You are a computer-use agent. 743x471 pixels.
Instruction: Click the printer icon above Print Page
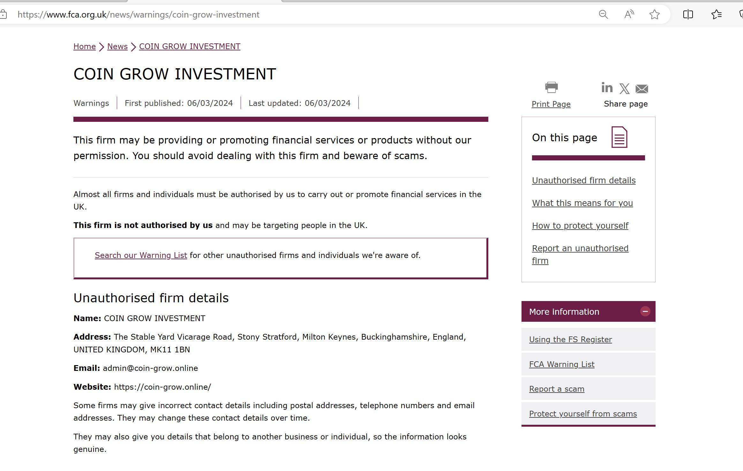(x=551, y=87)
